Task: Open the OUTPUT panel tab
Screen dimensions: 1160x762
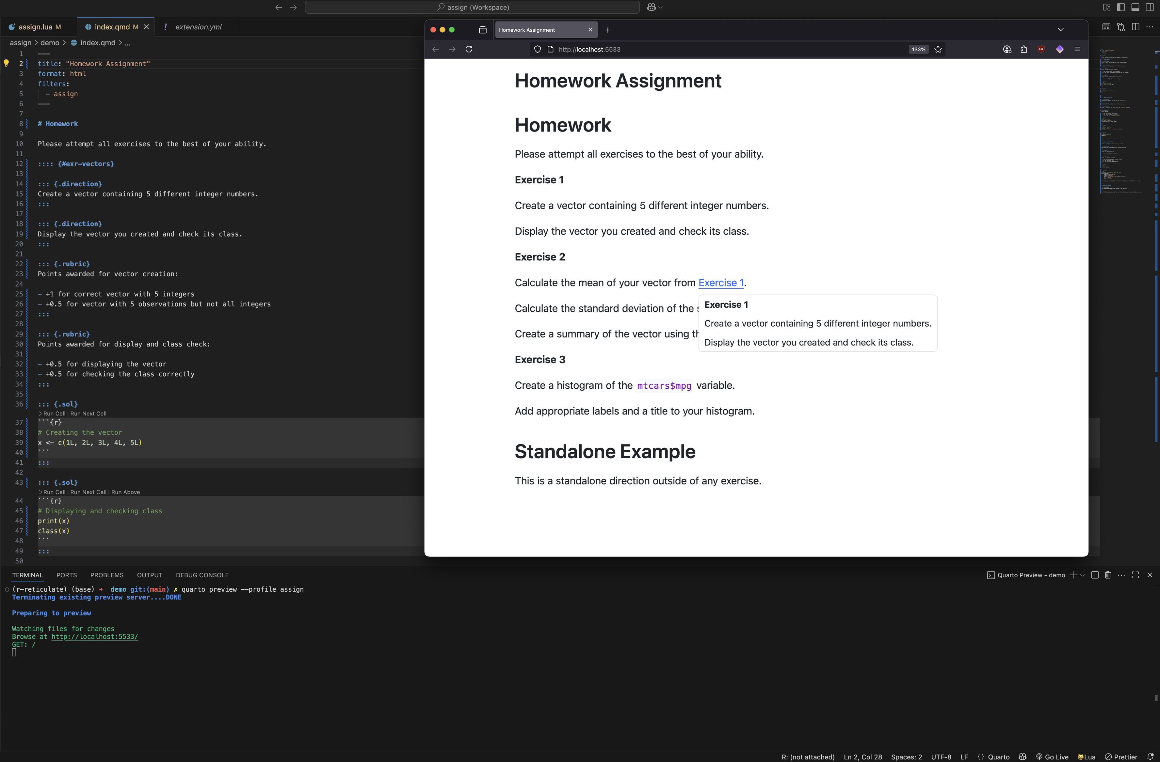Action: coord(150,575)
